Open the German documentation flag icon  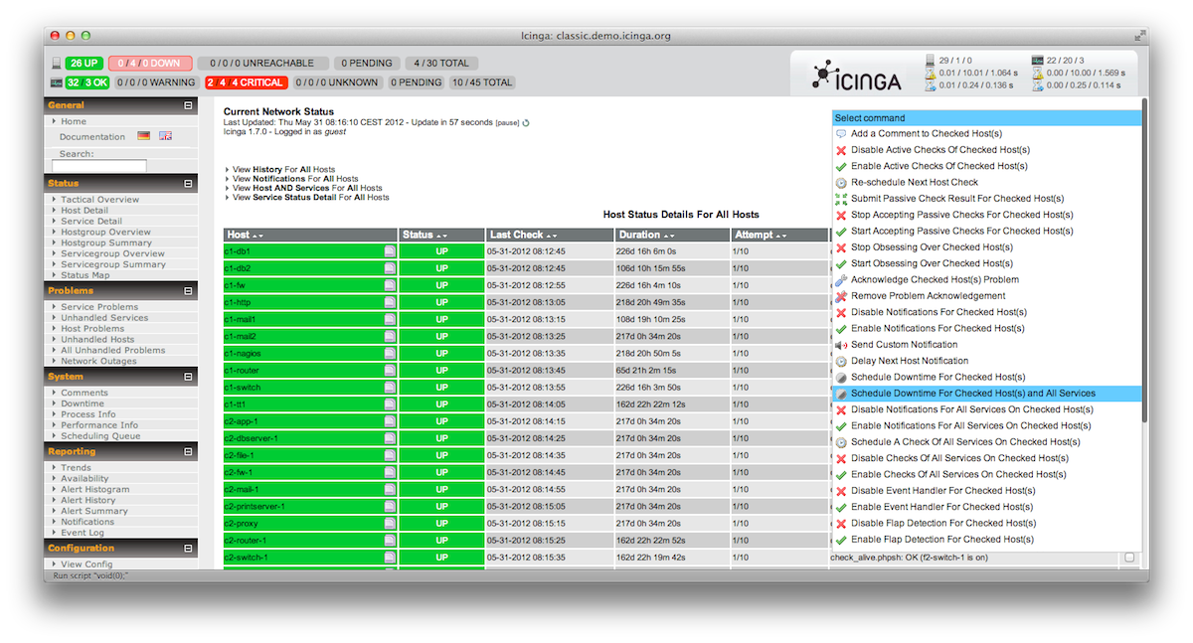144,136
